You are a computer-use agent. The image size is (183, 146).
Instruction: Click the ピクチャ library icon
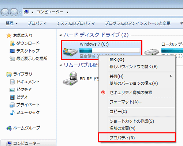pyautogui.click(x=12, y=90)
